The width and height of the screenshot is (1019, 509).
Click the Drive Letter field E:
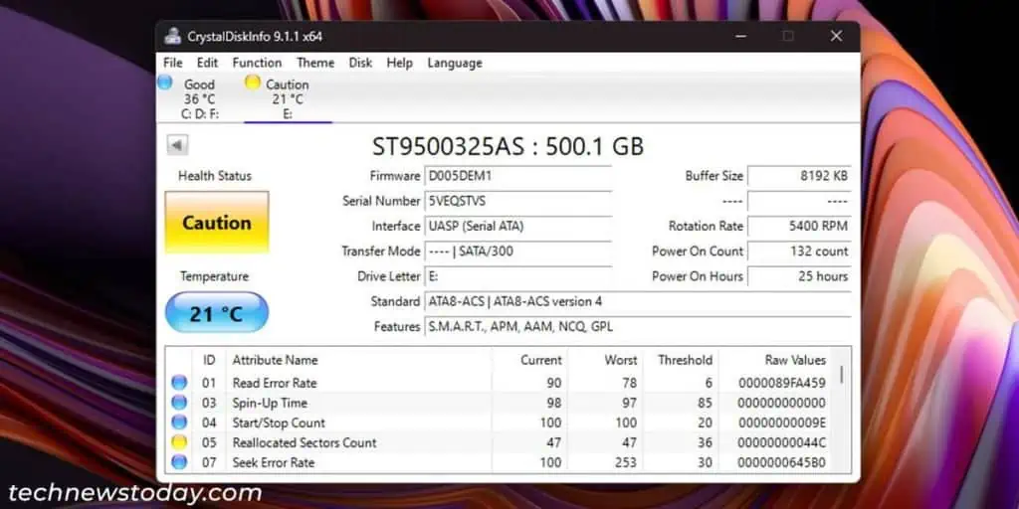(517, 276)
